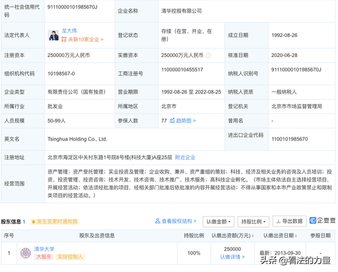338x272 pixels.
Task: Click the download icon in 导出数据
Action: (278, 221)
